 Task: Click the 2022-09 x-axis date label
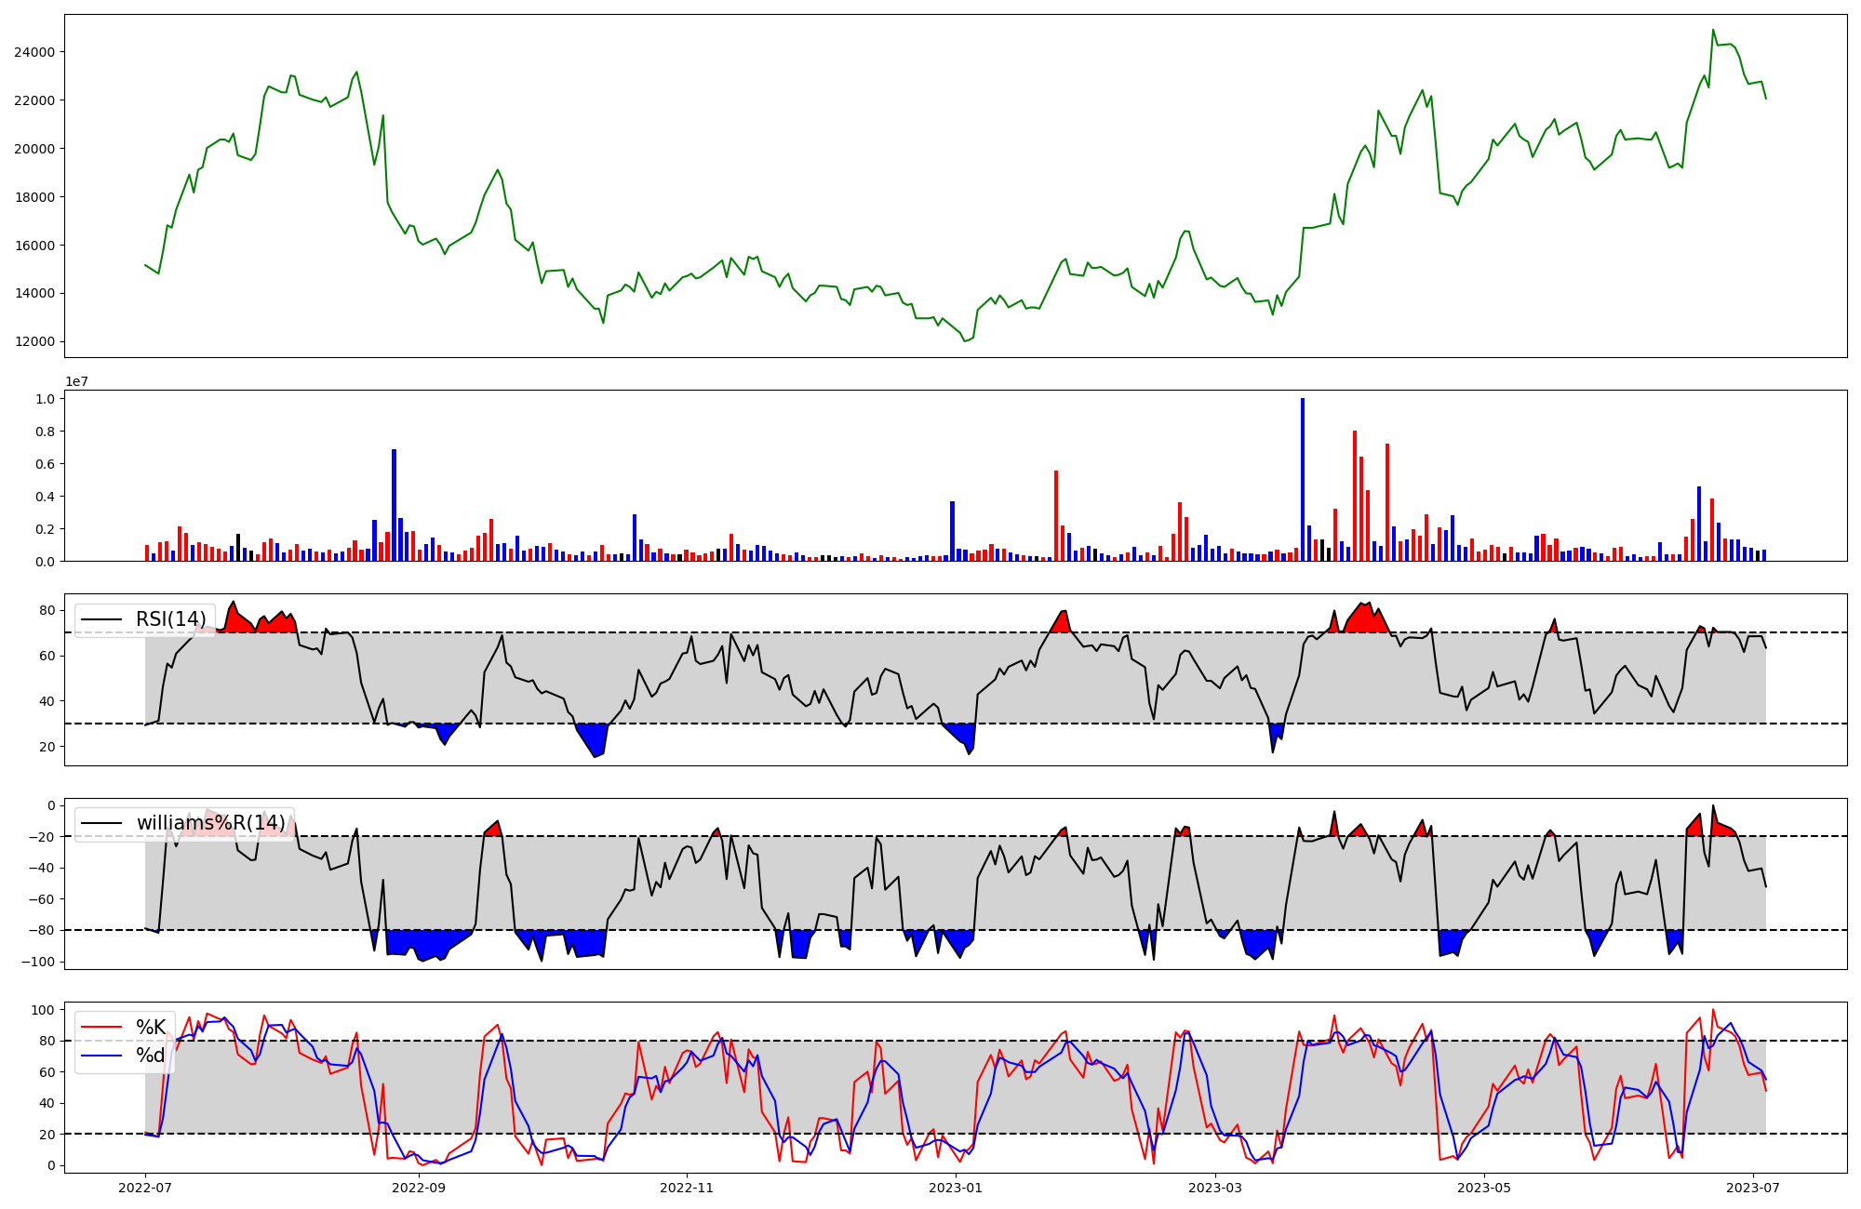point(419,1188)
